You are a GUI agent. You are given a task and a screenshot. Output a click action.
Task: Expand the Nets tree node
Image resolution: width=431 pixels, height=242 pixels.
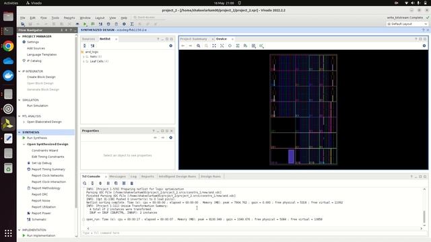(84, 56)
